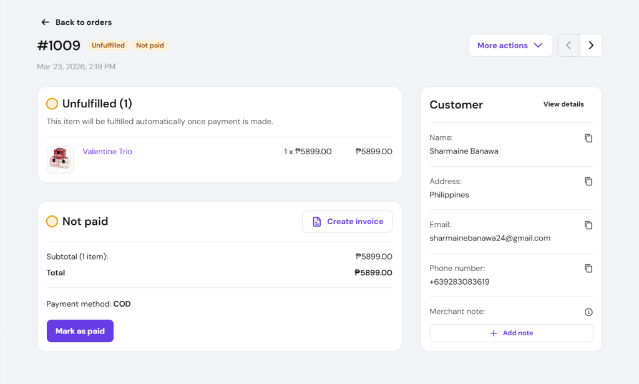Click the invoice document icon

point(316,222)
